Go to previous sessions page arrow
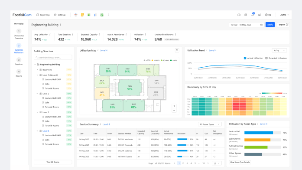Screen dimensions: 302x170 click(x=175, y=163)
